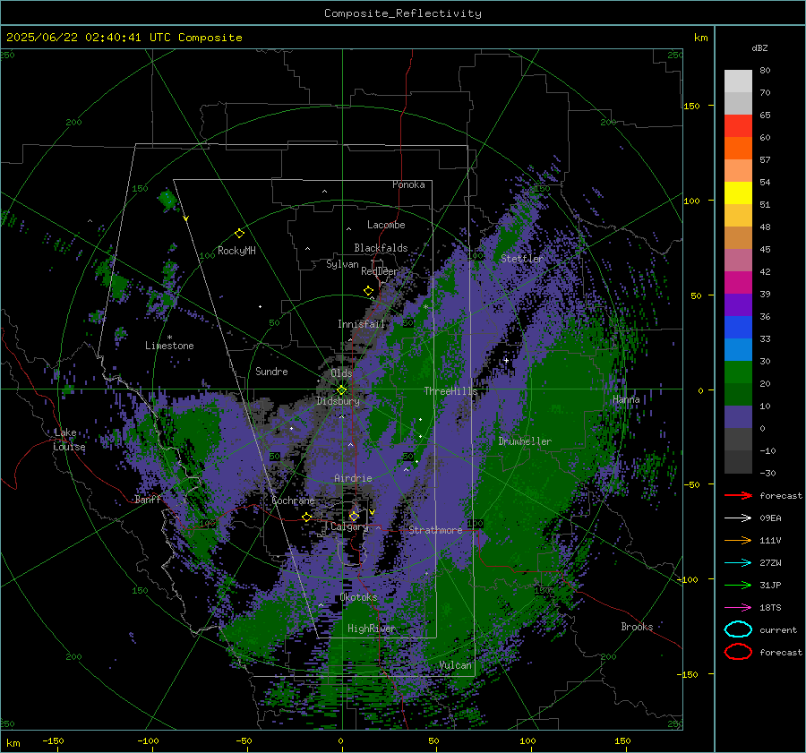This screenshot has width=806, height=753.
Task: Click the Drumheller city label
Action: click(525, 441)
